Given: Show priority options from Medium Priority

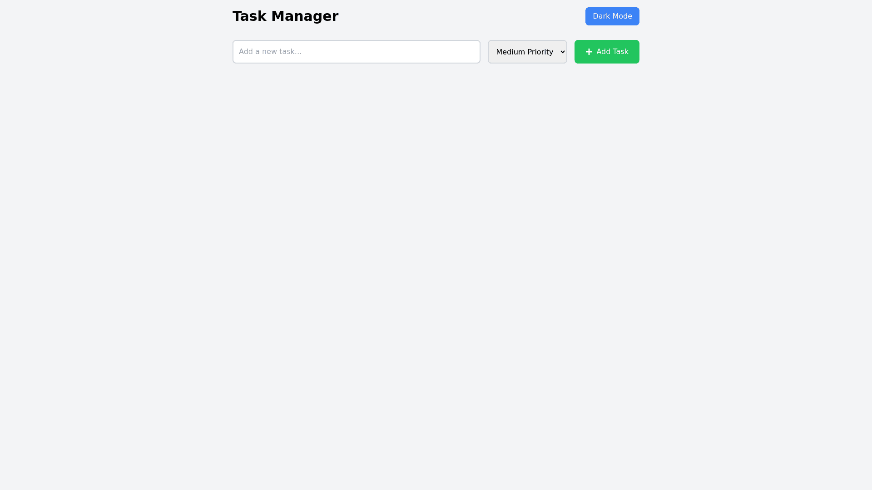Looking at the screenshot, I should tap(527, 52).
